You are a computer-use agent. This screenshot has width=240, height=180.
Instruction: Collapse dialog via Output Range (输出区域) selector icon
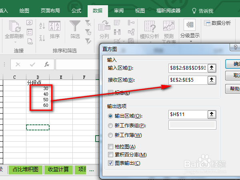pos(212,114)
